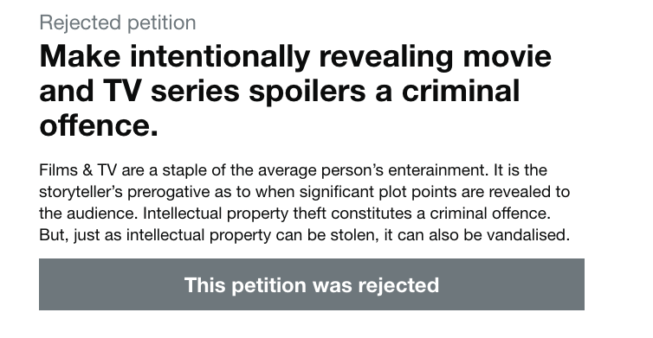Click "But, just as" on the last line
Viewport: 653px width, 338px height.
pyautogui.click(x=80, y=235)
